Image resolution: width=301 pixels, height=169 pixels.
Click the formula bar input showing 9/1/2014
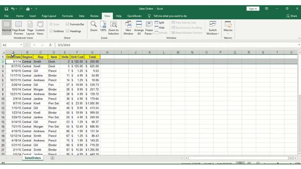[177, 45]
